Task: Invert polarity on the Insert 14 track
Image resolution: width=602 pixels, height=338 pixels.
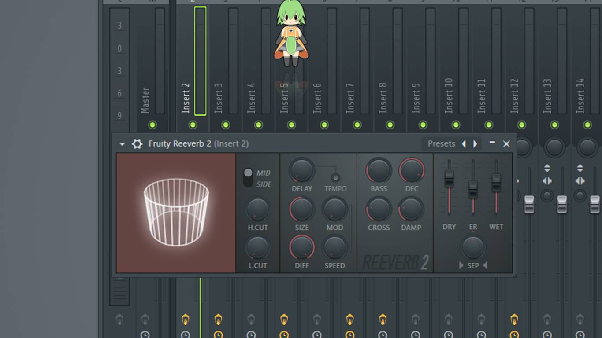Action: click(580, 168)
